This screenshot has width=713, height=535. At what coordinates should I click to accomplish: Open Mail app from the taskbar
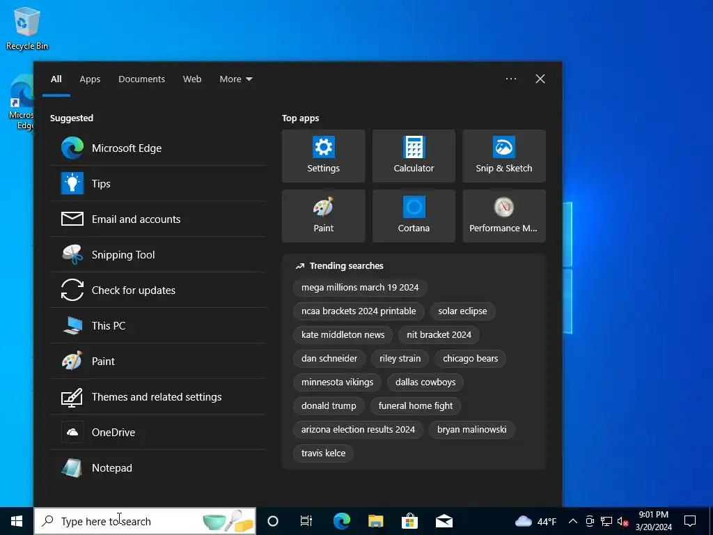pos(444,521)
